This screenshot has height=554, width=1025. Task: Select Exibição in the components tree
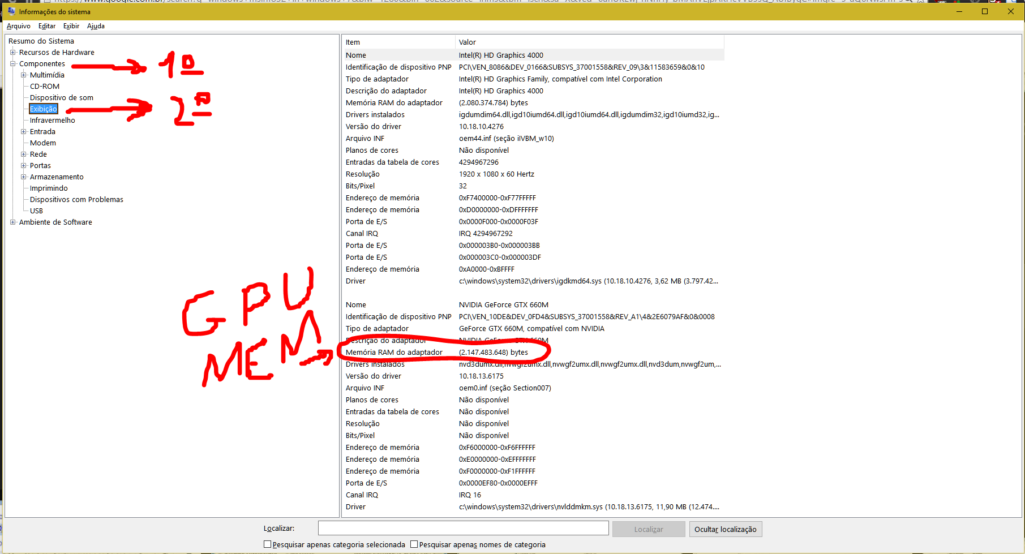pos(44,109)
